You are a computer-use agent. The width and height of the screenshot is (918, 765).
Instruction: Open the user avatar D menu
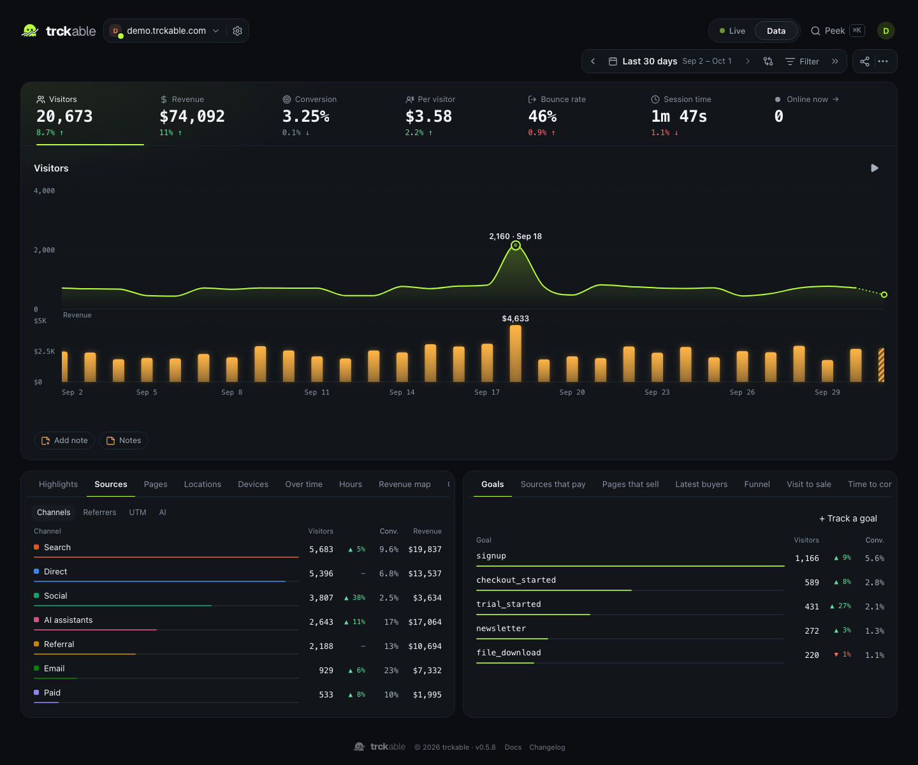(x=886, y=31)
